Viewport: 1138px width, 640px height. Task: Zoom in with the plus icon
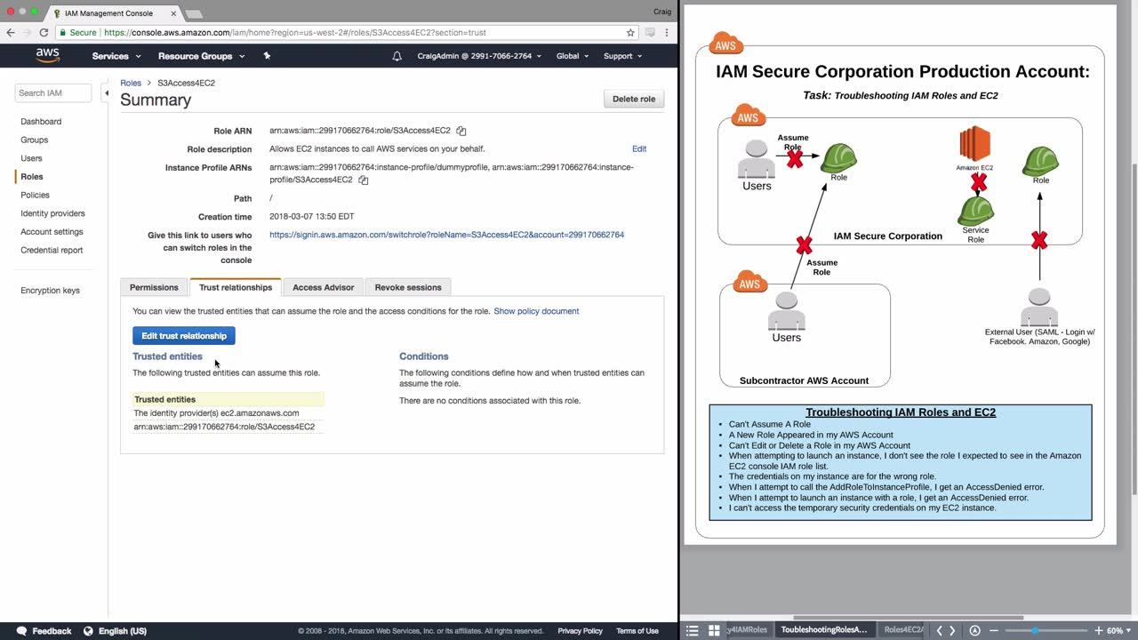coord(1098,630)
